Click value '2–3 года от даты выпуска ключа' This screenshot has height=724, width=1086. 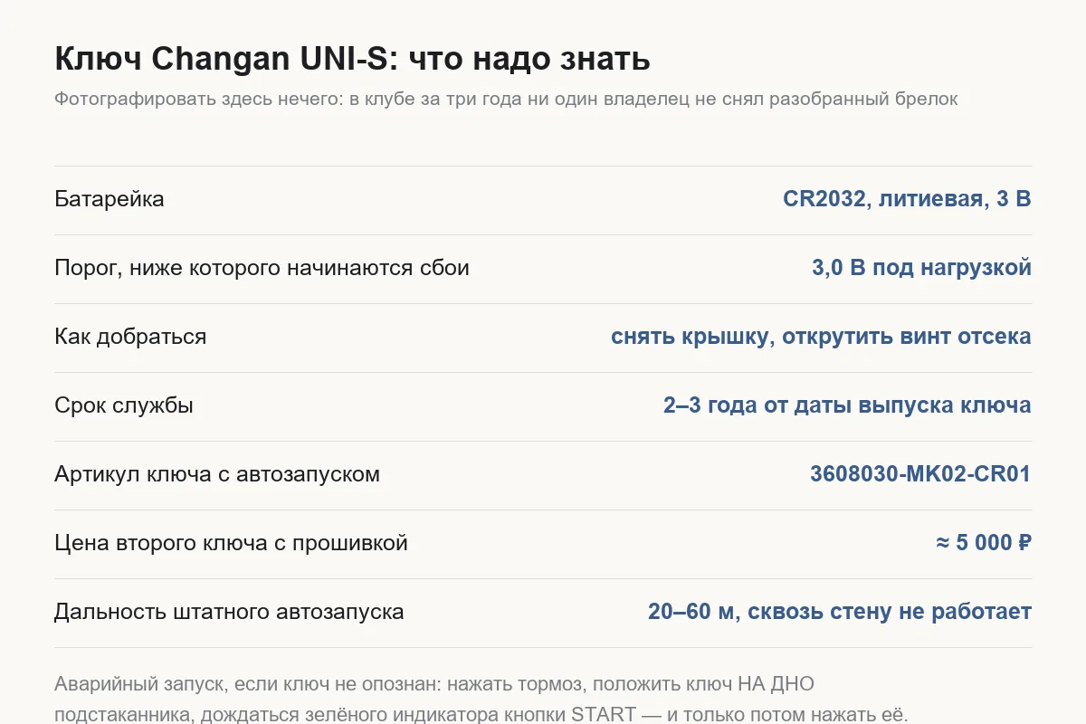click(x=847, y=405)
